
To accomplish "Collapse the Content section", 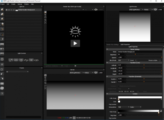I will click(x=107, y=94).
